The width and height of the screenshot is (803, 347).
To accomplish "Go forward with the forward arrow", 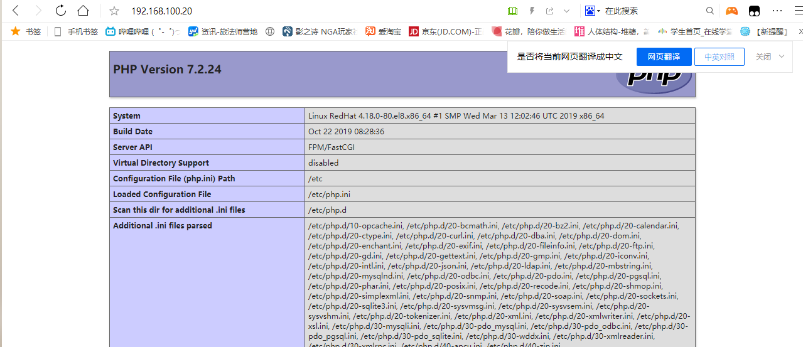I will click(38, 11).
